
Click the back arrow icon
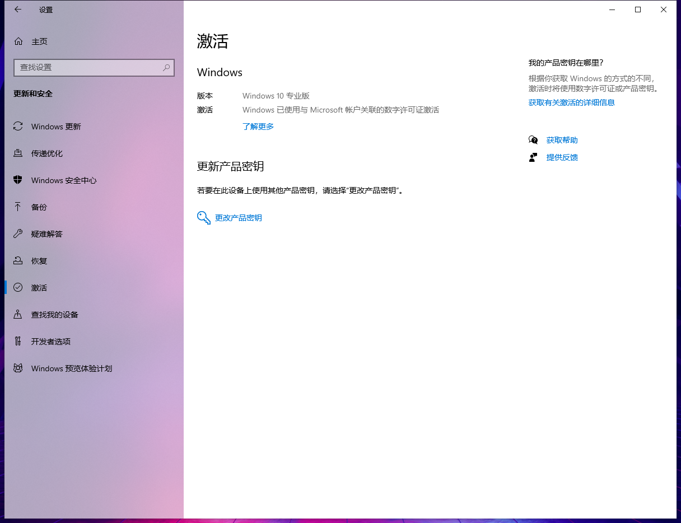pyautogui.click(x=18, y=10)
